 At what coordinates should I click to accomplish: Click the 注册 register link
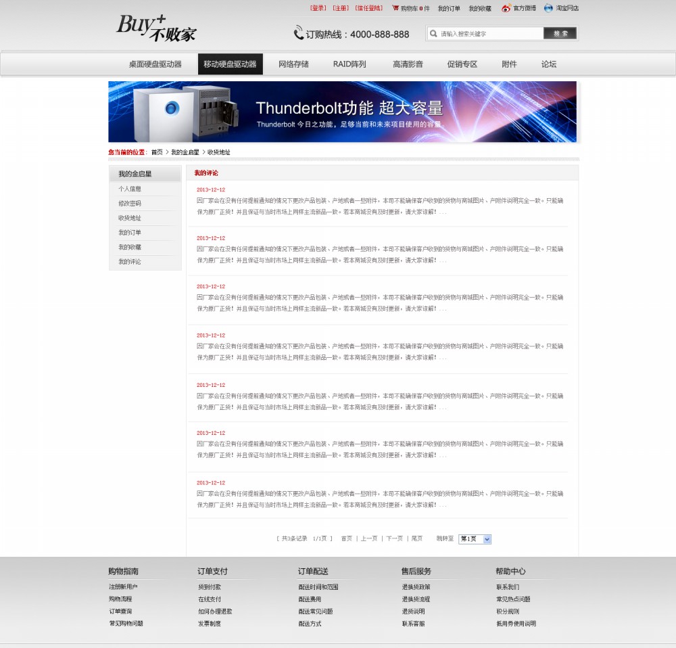click(x=341, y=8)
